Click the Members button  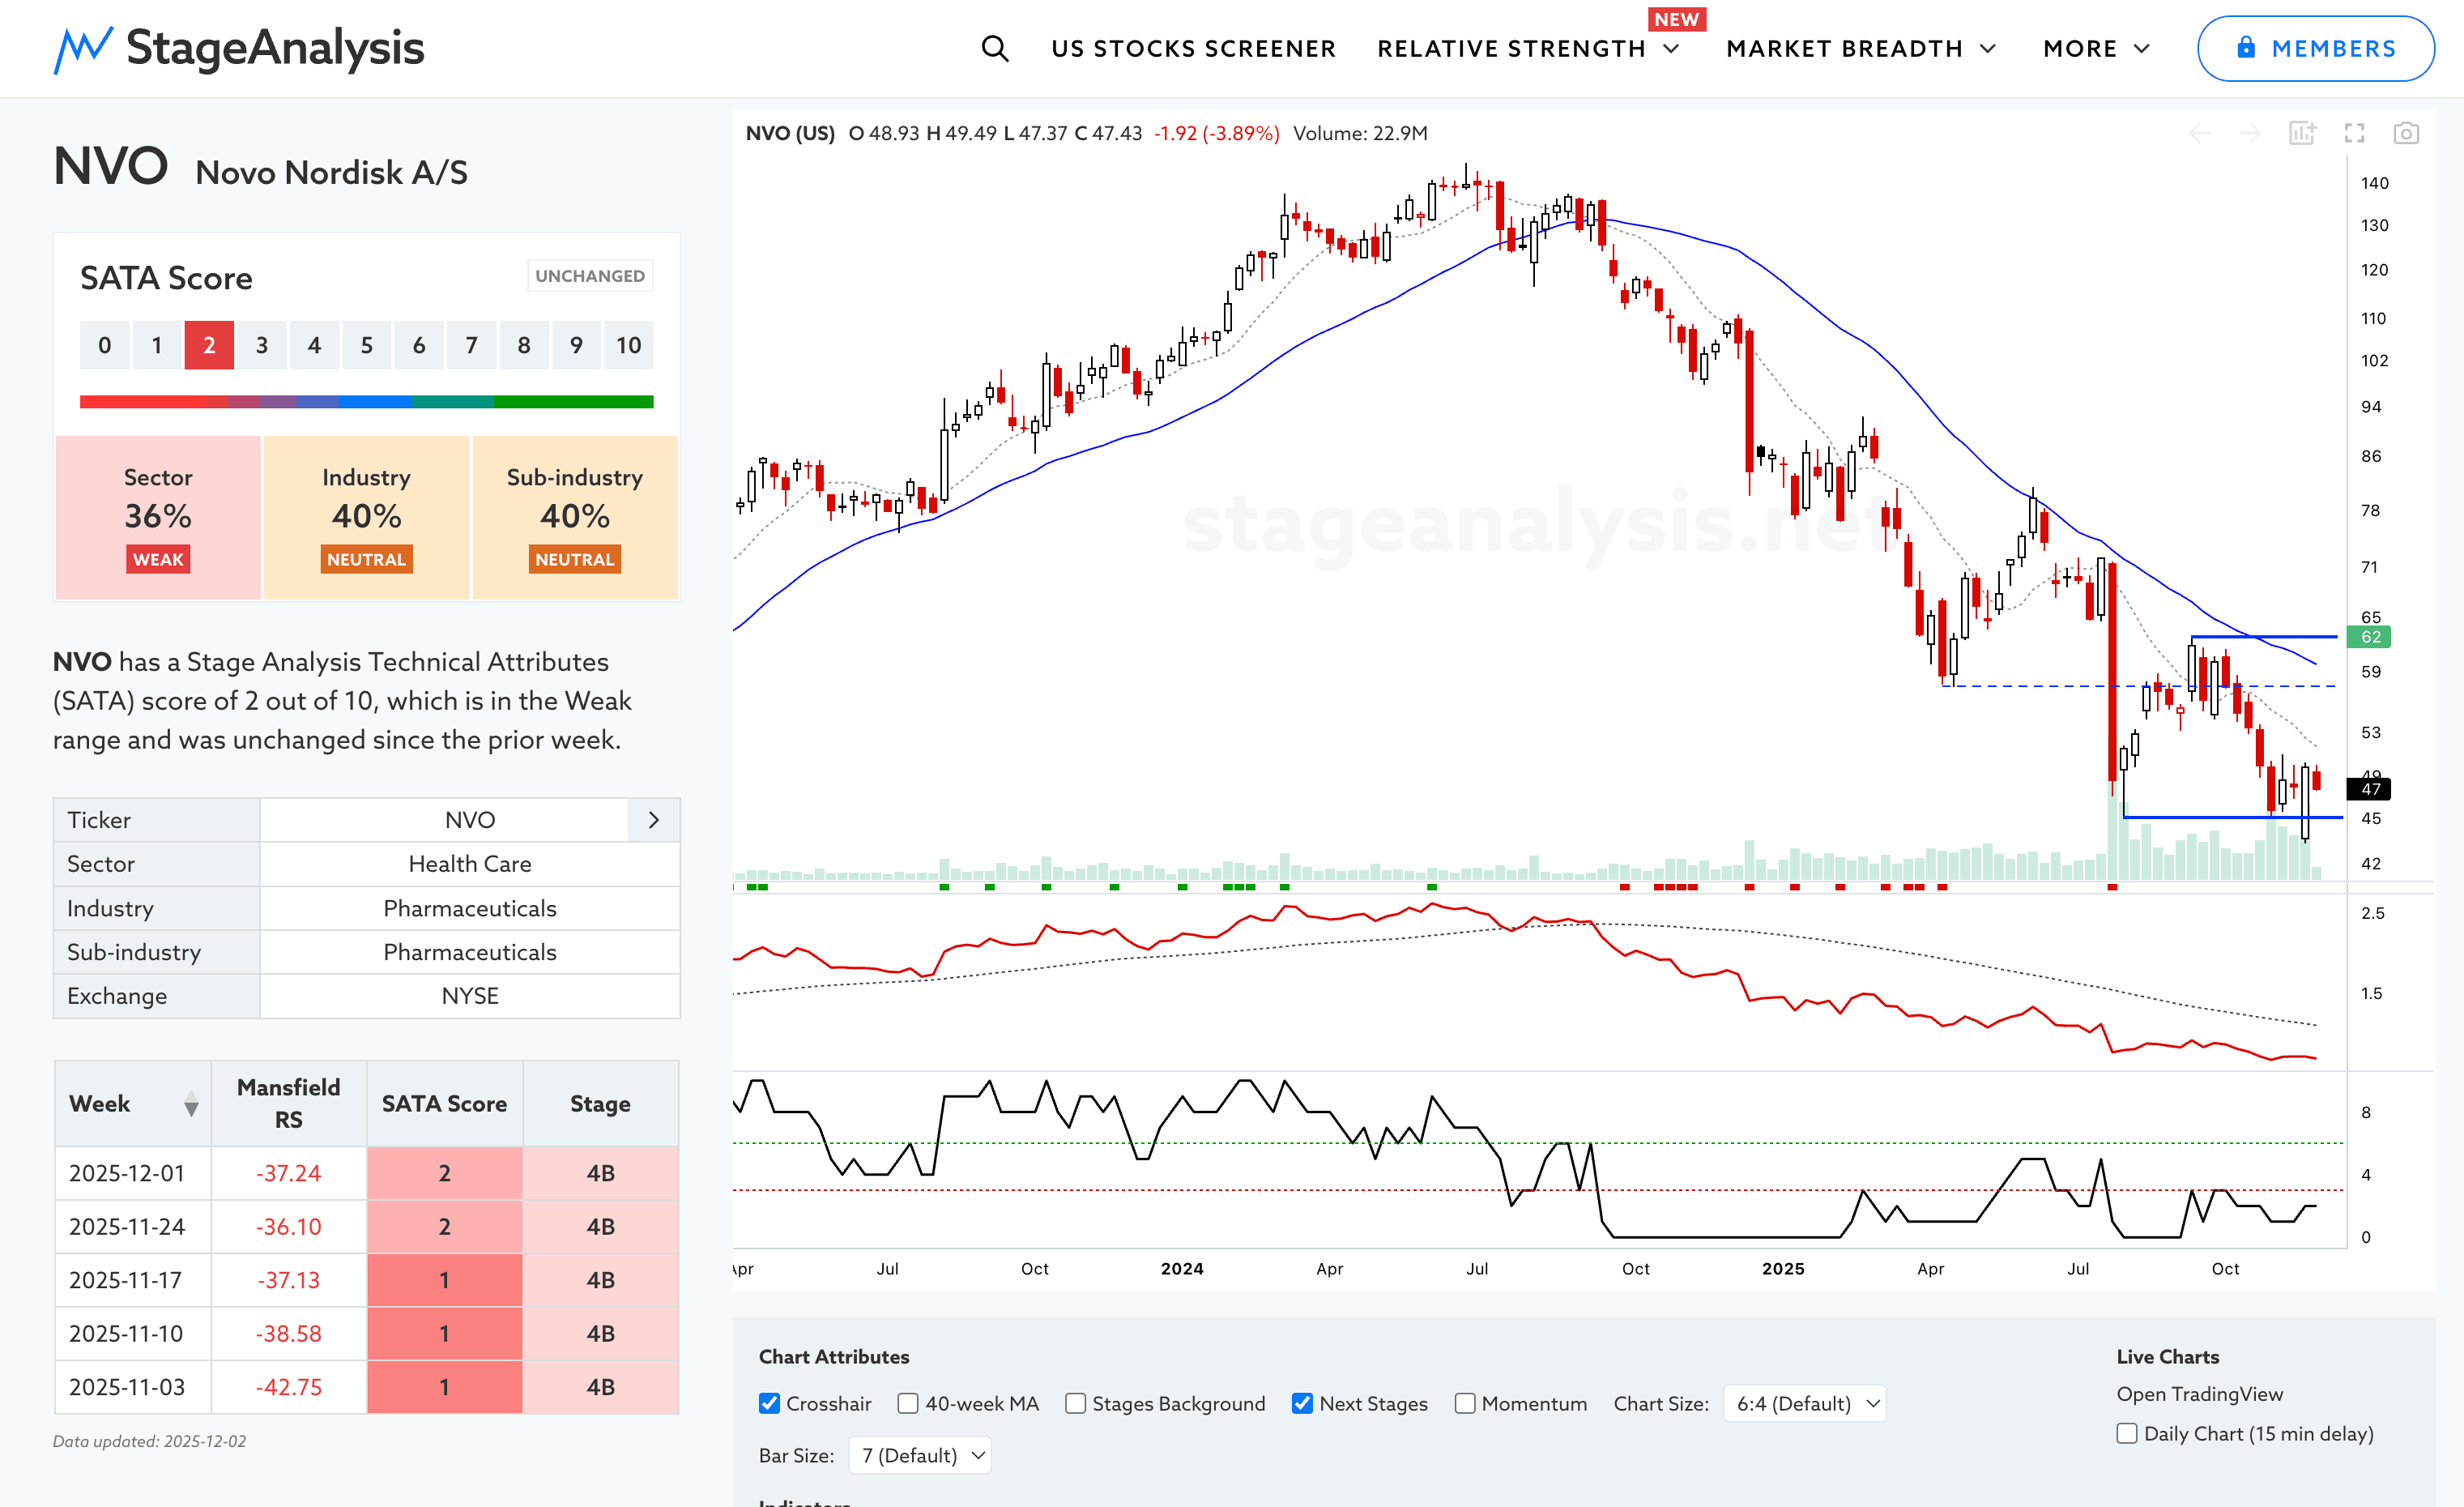click(x=2315, y=48)
